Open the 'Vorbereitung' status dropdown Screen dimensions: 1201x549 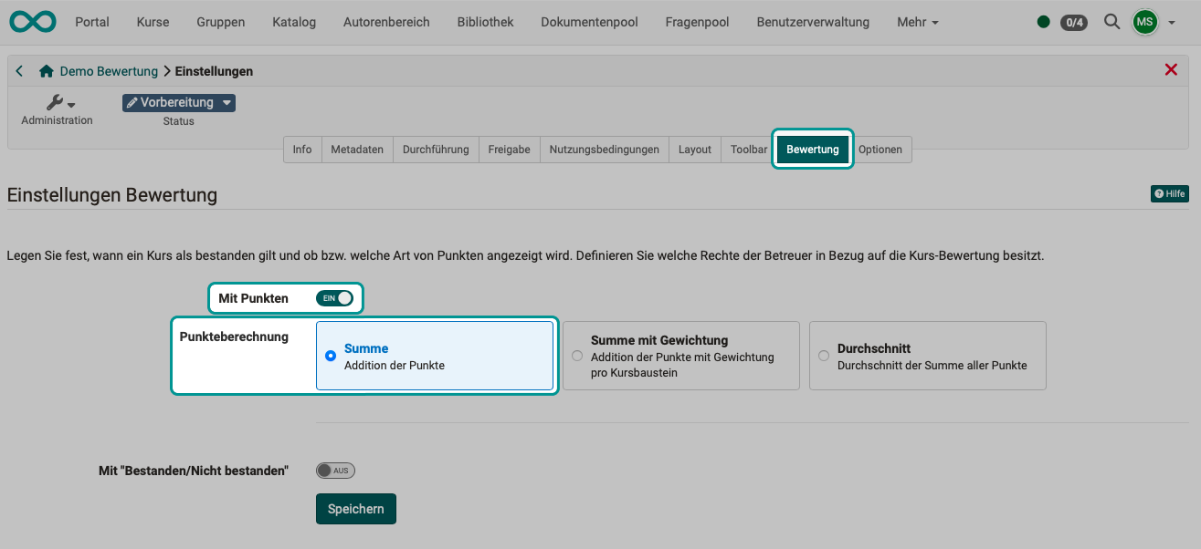tap(178, 102)
